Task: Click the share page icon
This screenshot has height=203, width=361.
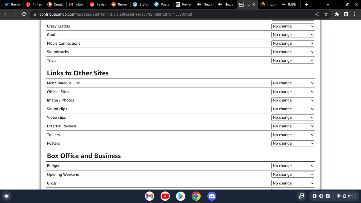Action: 317,14
